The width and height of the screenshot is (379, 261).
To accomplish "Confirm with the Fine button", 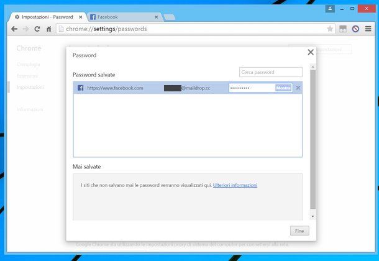I will coord(299,231).
